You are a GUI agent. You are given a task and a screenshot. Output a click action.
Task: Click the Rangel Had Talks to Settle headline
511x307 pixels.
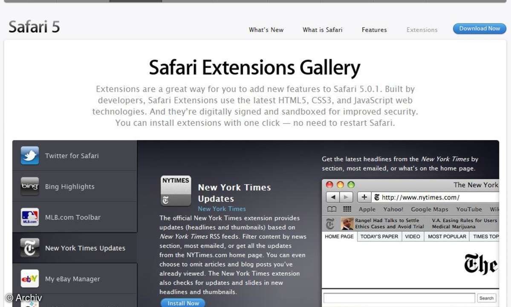click(390, 223)
